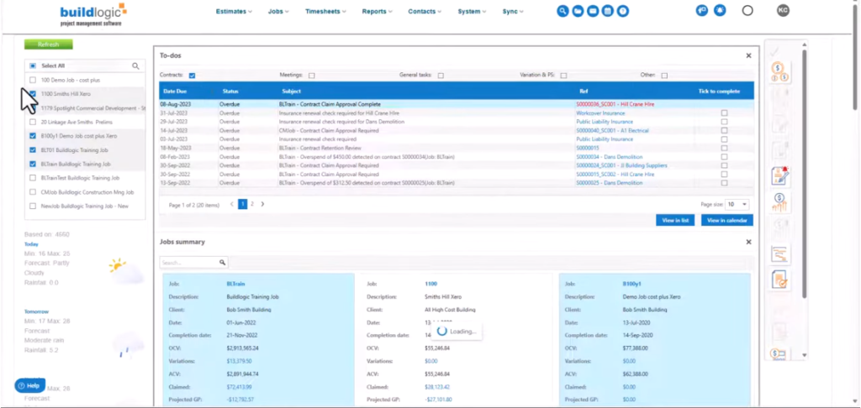The width and height of the screenshot is (861, 408).
Task: Click the dollar coins widget icon in sidebar
Action: pos(779,72)
